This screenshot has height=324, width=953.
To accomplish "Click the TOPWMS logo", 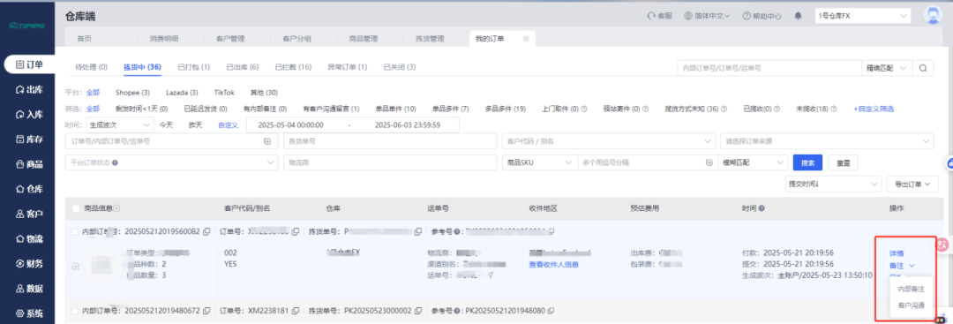I will [27, 26].
